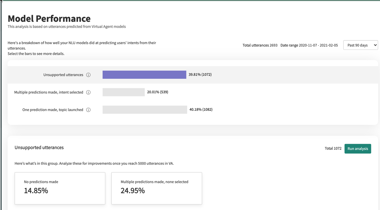Click the Total 1072 label
Image resolution: width=380 pixels, height=210 pixels.
[333, 148]
